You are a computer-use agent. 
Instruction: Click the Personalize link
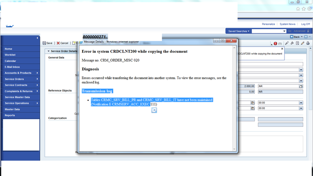tap(268, 24)
